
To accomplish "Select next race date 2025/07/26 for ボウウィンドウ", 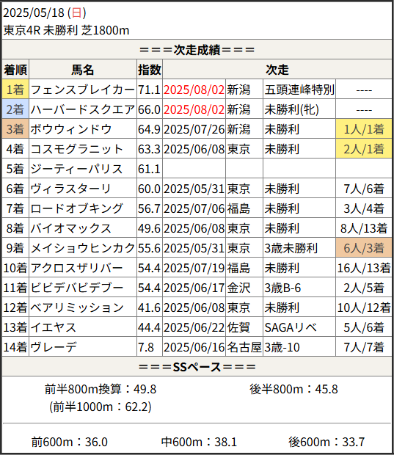I will 194,129.
